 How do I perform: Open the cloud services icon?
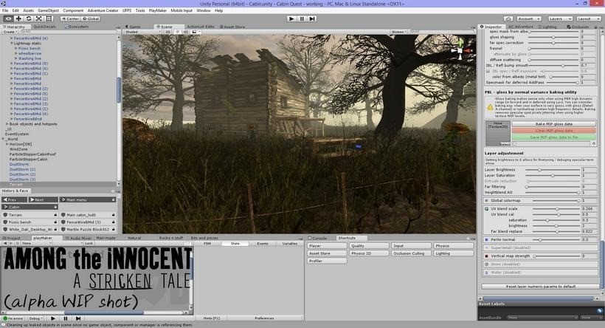tap(508, 18)
